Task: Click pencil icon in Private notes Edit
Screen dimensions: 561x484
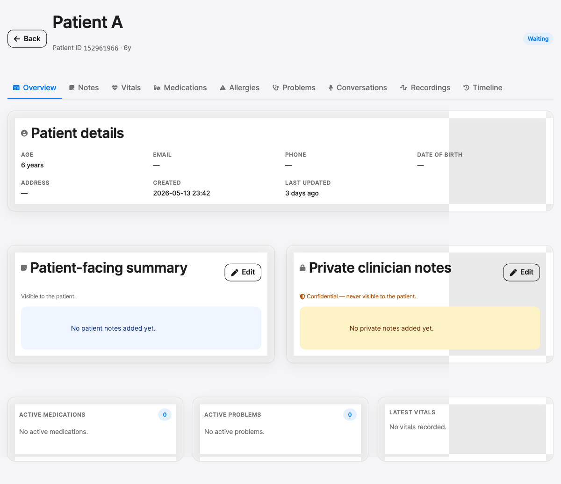Action: (x=513, y=272)
